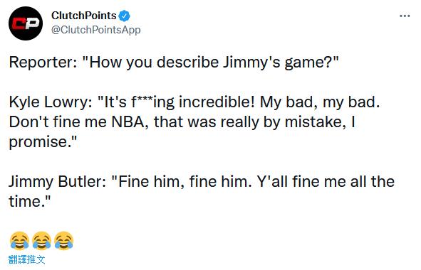Click the Kyle Lowry quote opening line
The image size is (421, 270).
pyautogui.click(x=194, y=102)
